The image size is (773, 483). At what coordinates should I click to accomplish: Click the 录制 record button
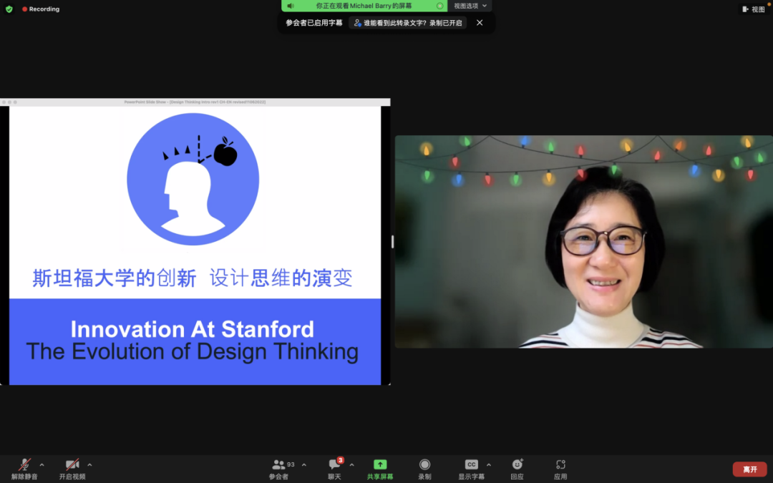(424, 469)
